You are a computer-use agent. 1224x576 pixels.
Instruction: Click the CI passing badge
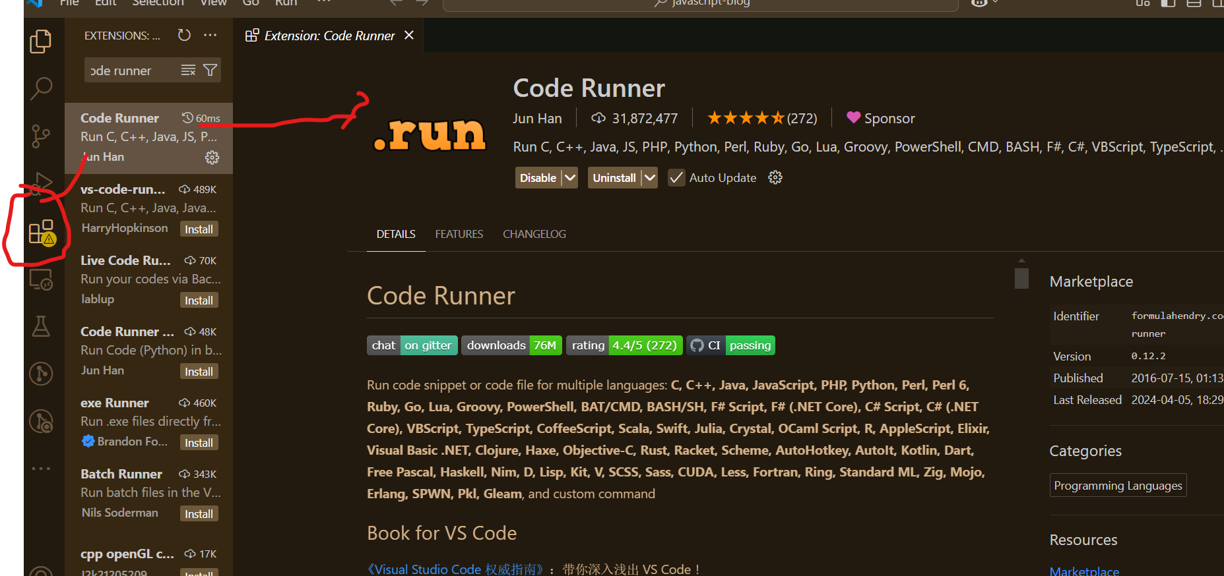pyautogui.click(x=730, y=345)
